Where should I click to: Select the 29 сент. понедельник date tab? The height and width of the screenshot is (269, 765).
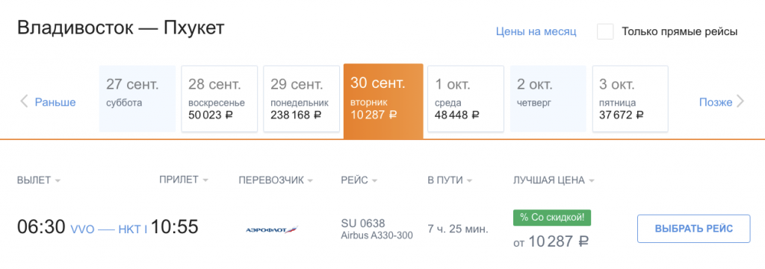click(301, 99)
